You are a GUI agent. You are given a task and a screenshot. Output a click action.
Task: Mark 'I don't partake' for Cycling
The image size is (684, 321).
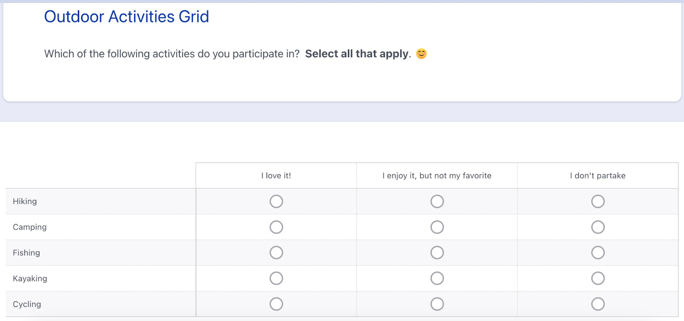[x=598, y=304]
